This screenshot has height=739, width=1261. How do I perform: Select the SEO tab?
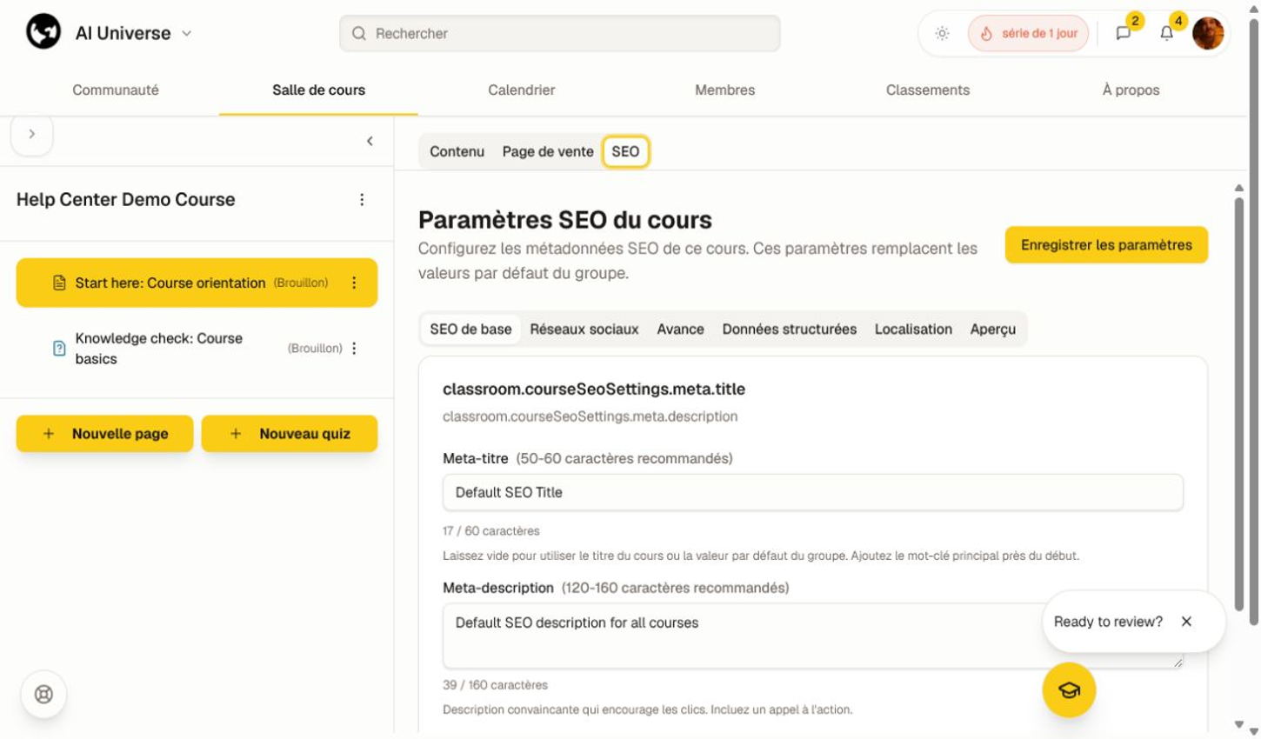[625, 151]
